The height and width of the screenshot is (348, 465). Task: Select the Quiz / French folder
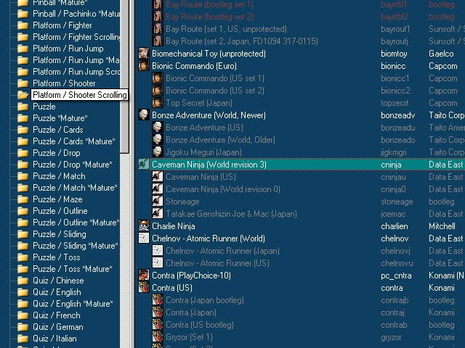(57, 315)
